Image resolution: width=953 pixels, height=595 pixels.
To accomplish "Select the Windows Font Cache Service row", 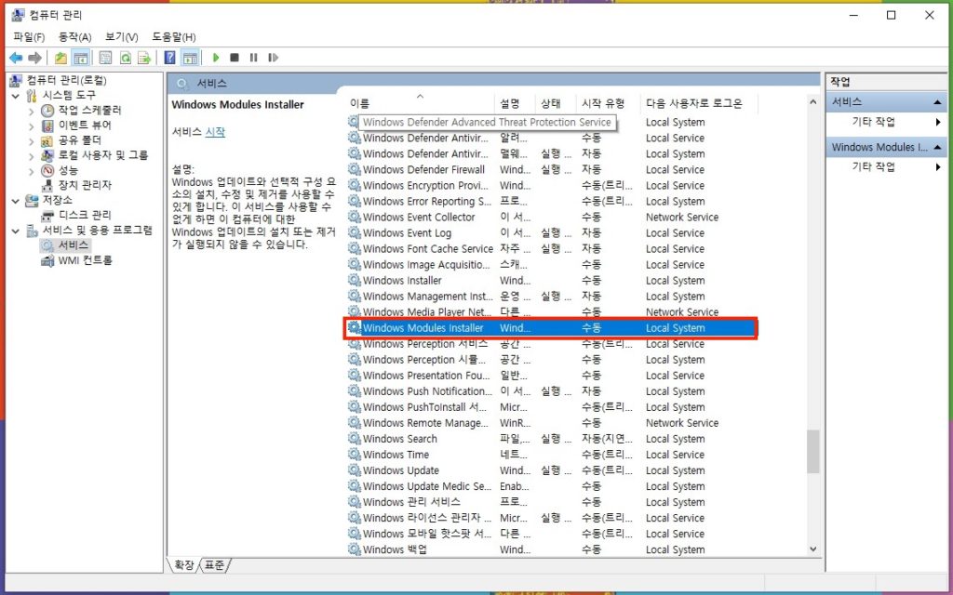I will (551, 248).
